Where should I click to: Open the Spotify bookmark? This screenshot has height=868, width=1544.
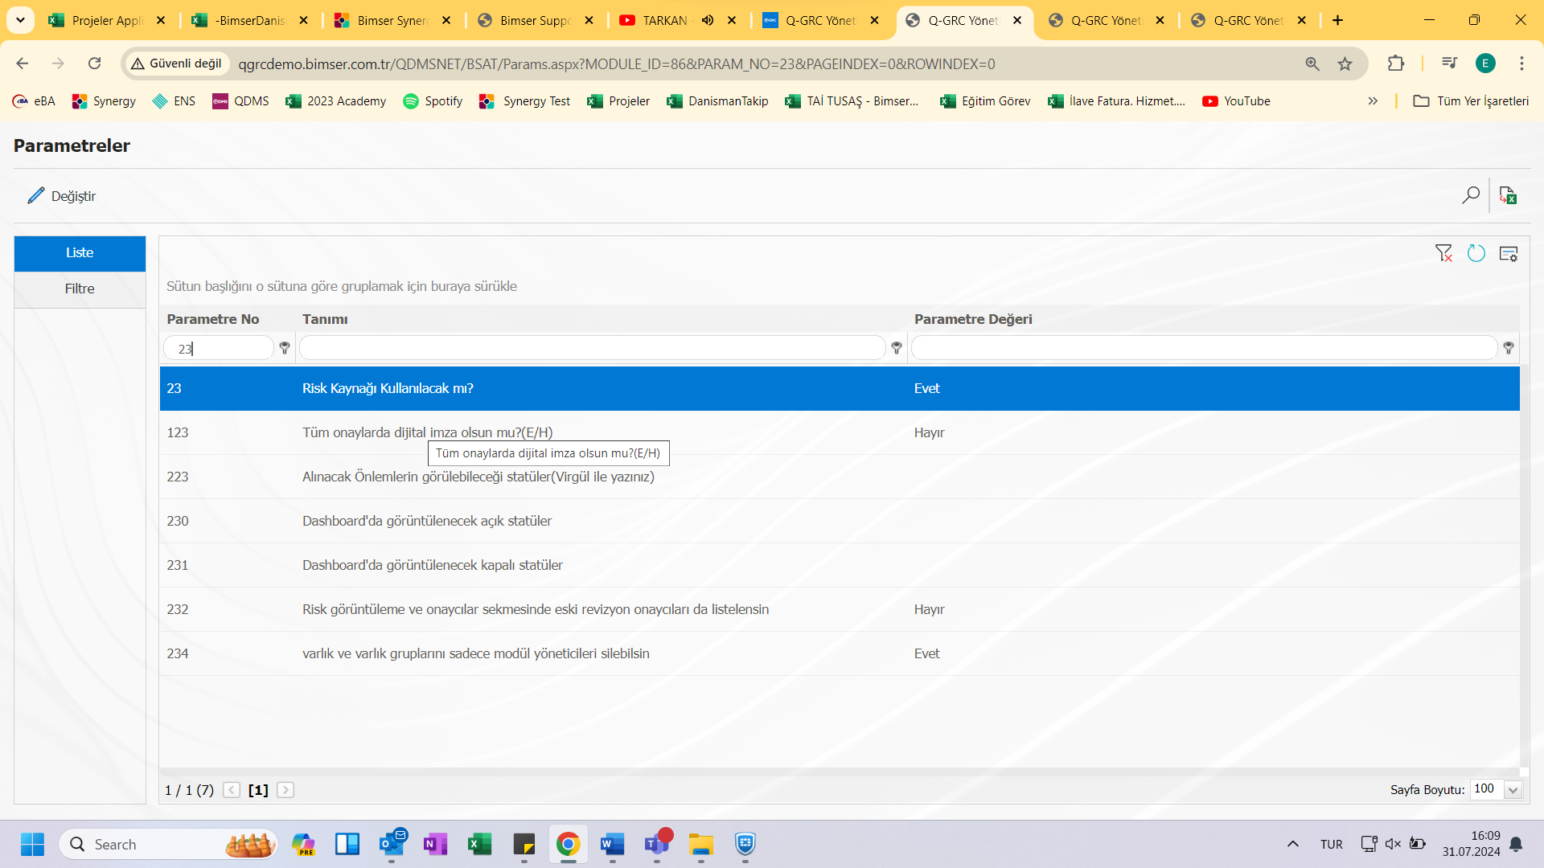coord(433,101)
